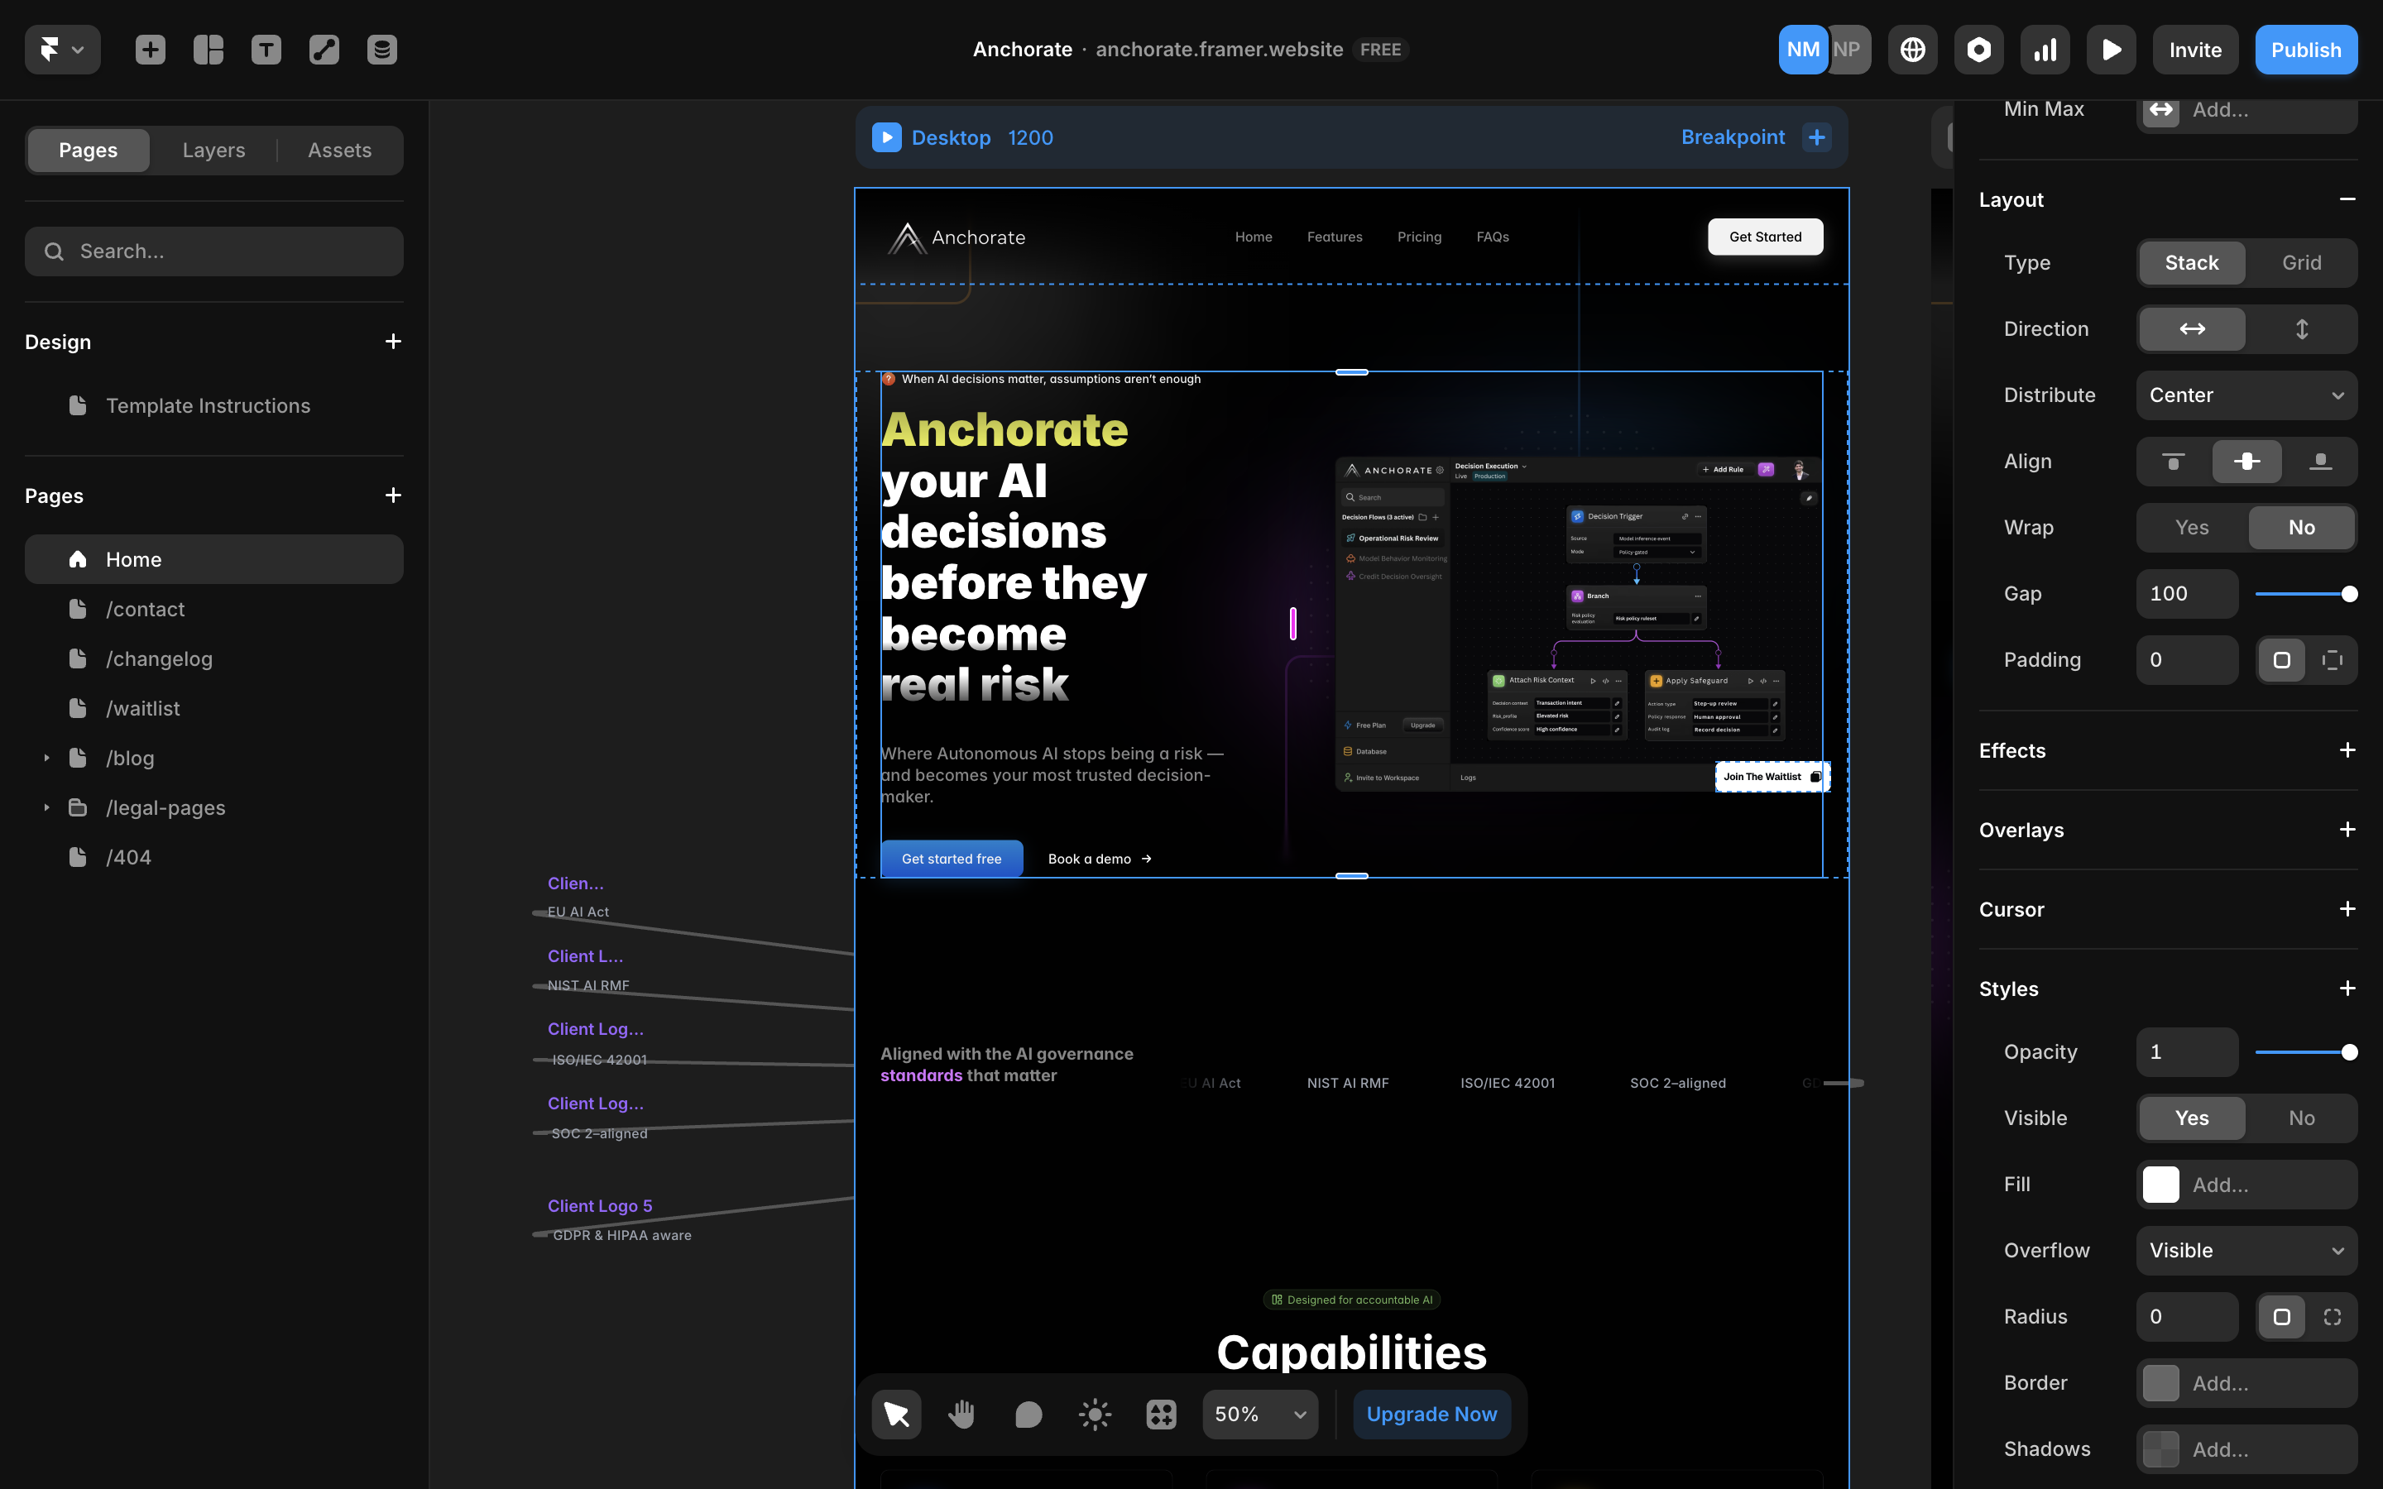Open the analytics bar chart icon
The width and height of the screenshot is (2383, 1489).
pyautogui.click(x=2045, y=50)
